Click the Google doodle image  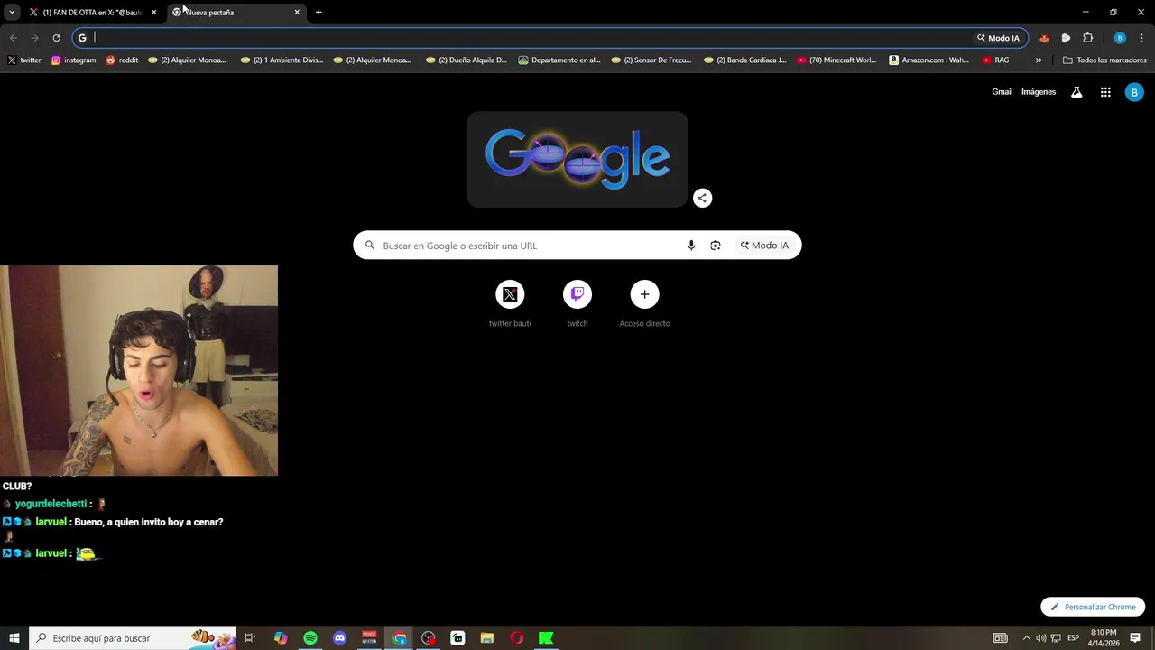[577, 160]
